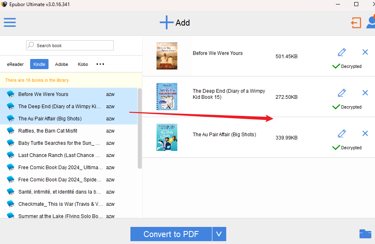Image resolution: width=375 pixels, height=244 pixels.
Task: Edit metadata for The Deep End book
Action: click(342, 93)
